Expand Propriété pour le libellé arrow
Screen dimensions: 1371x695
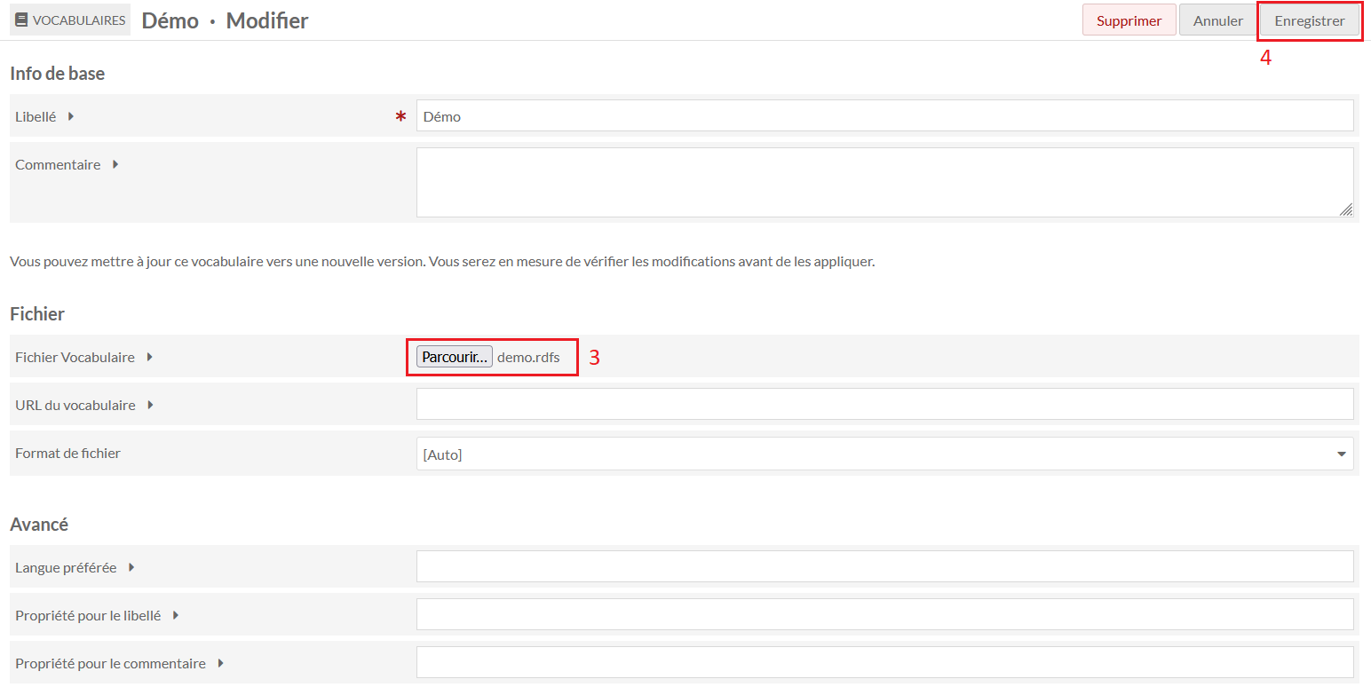pos(176,615)
